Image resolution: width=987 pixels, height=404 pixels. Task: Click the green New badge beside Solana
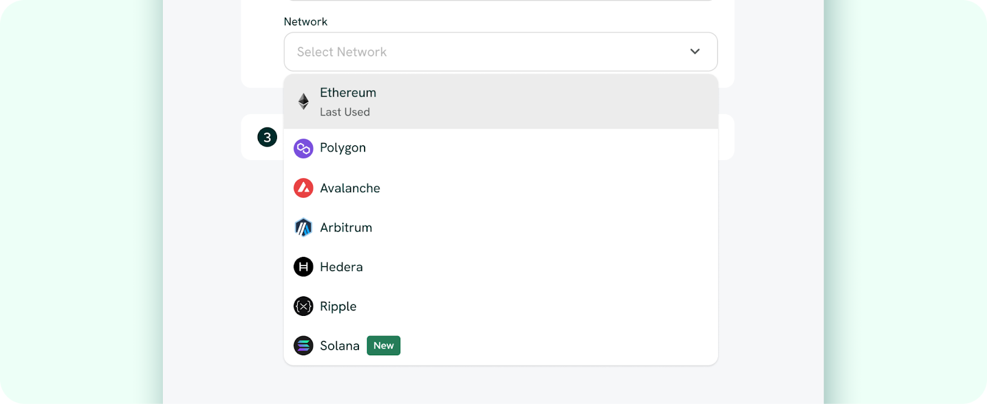click(384, 345)
